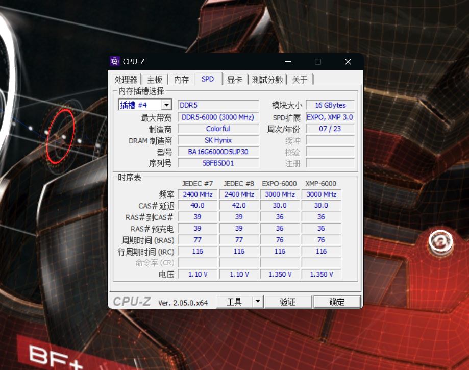Go to the 内存 tab
469x370 pixels.
[181, 80]
